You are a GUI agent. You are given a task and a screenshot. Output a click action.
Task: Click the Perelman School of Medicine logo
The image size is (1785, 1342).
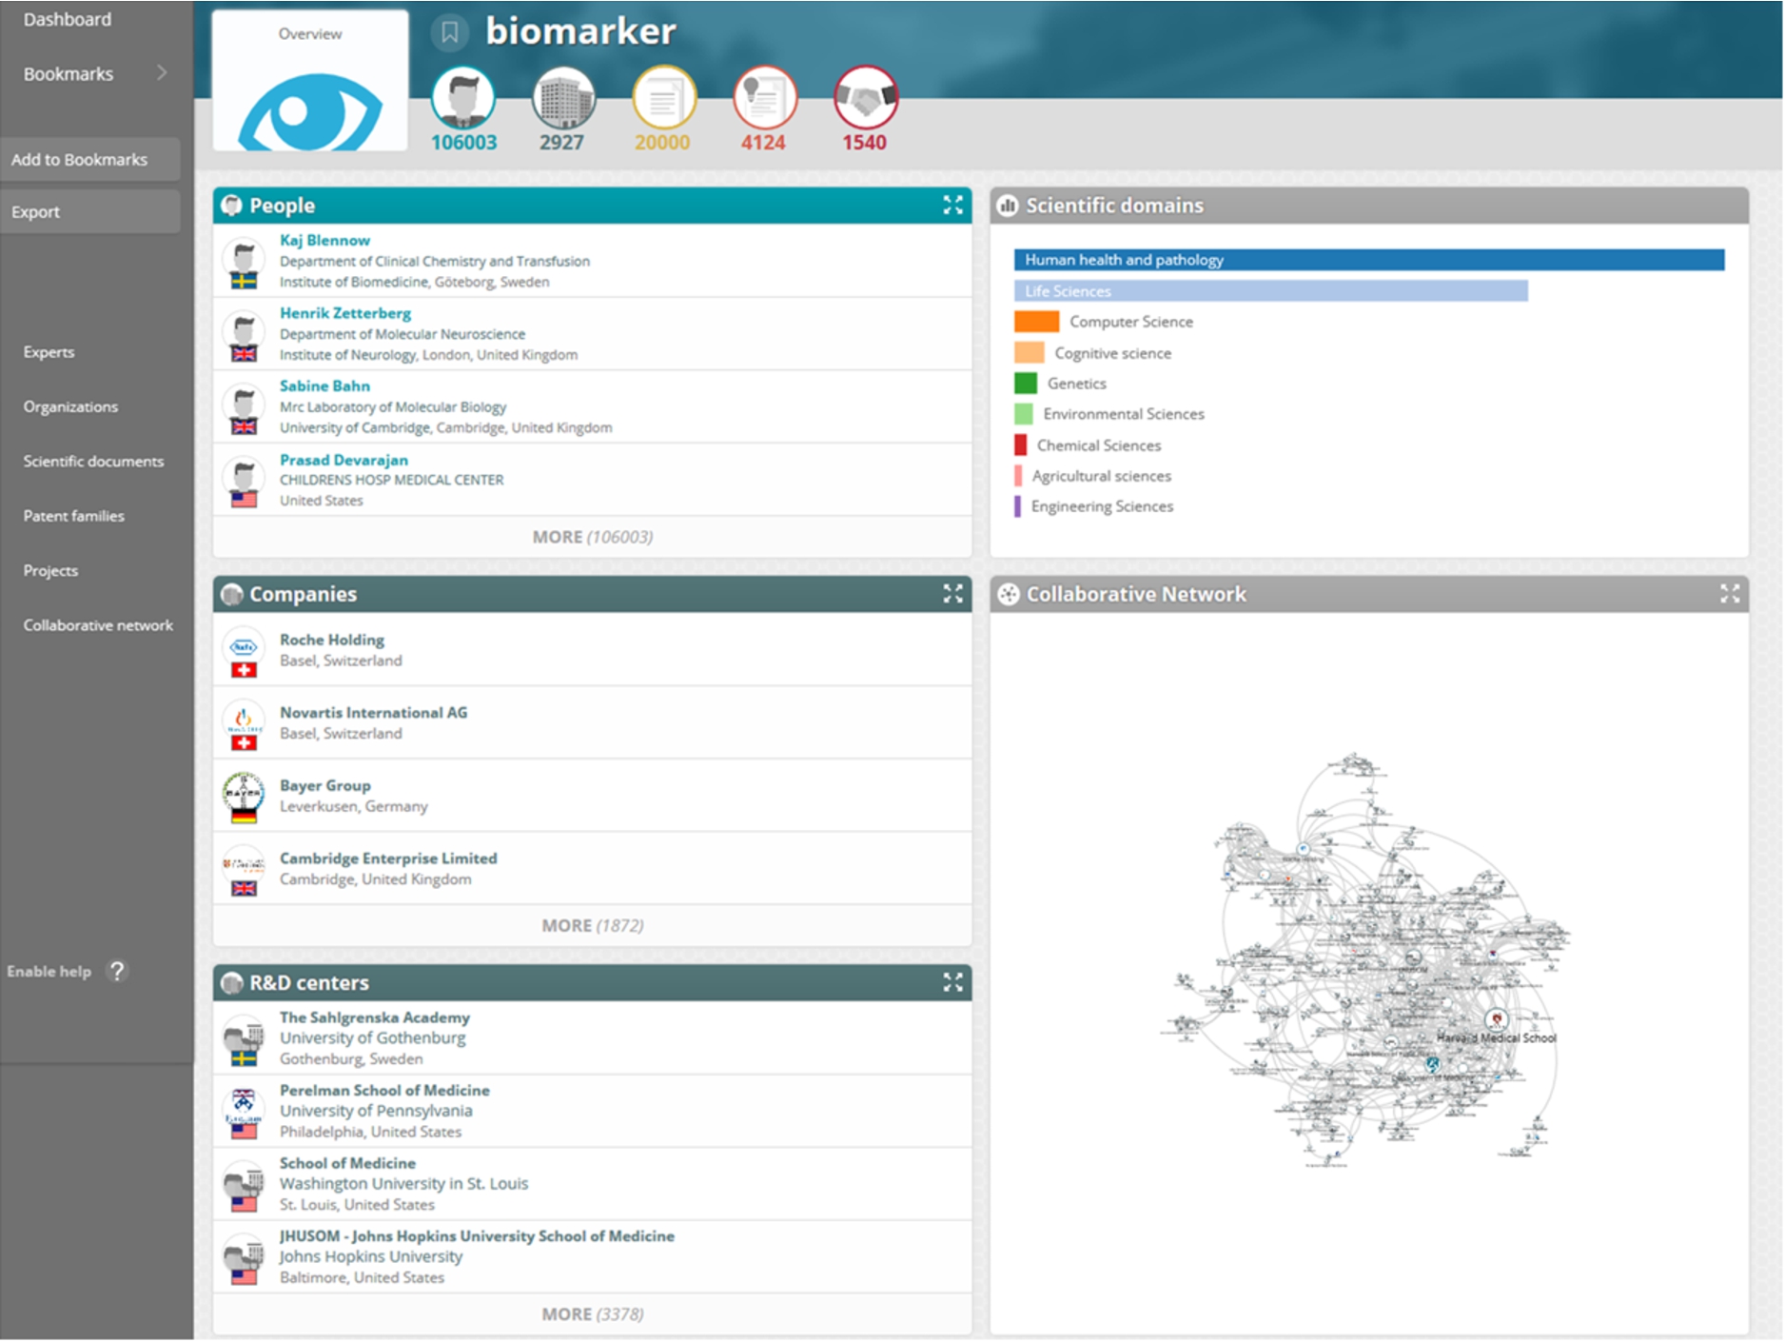[244, 1112]
